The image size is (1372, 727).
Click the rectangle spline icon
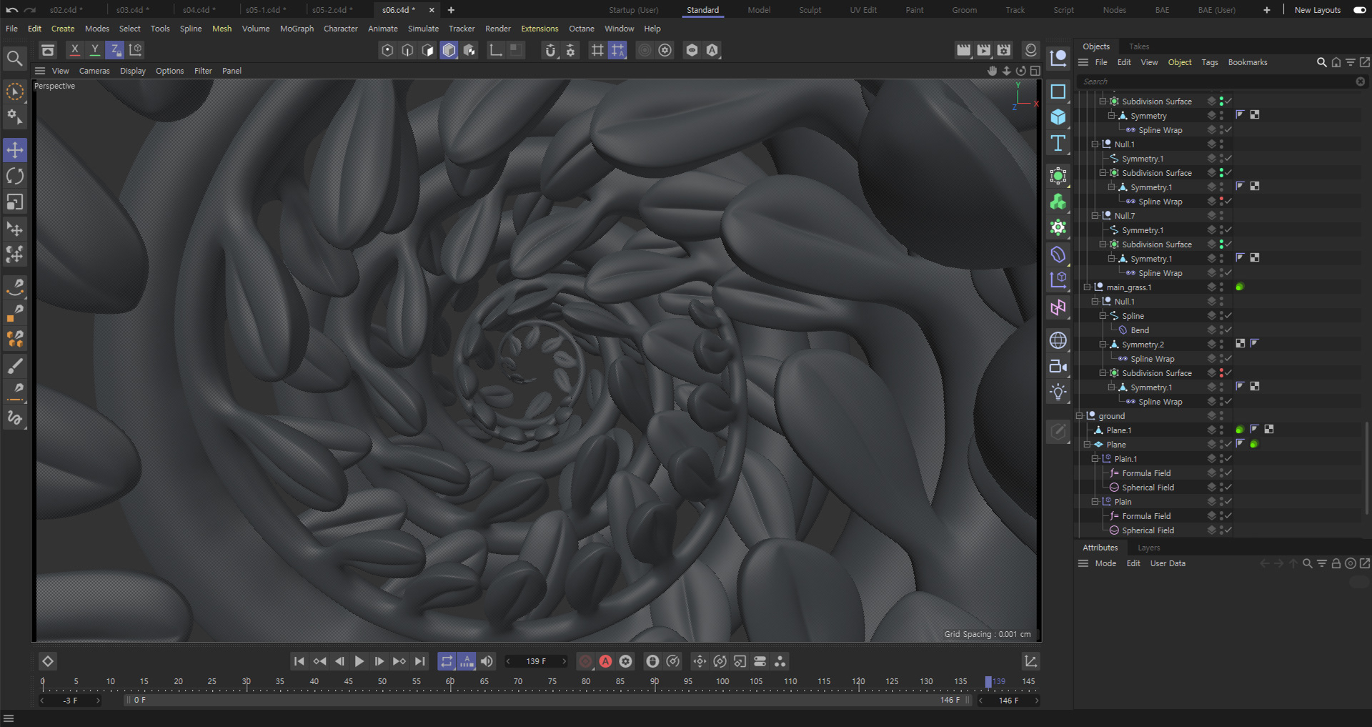pyautogui.click(x=1058, y=92)
